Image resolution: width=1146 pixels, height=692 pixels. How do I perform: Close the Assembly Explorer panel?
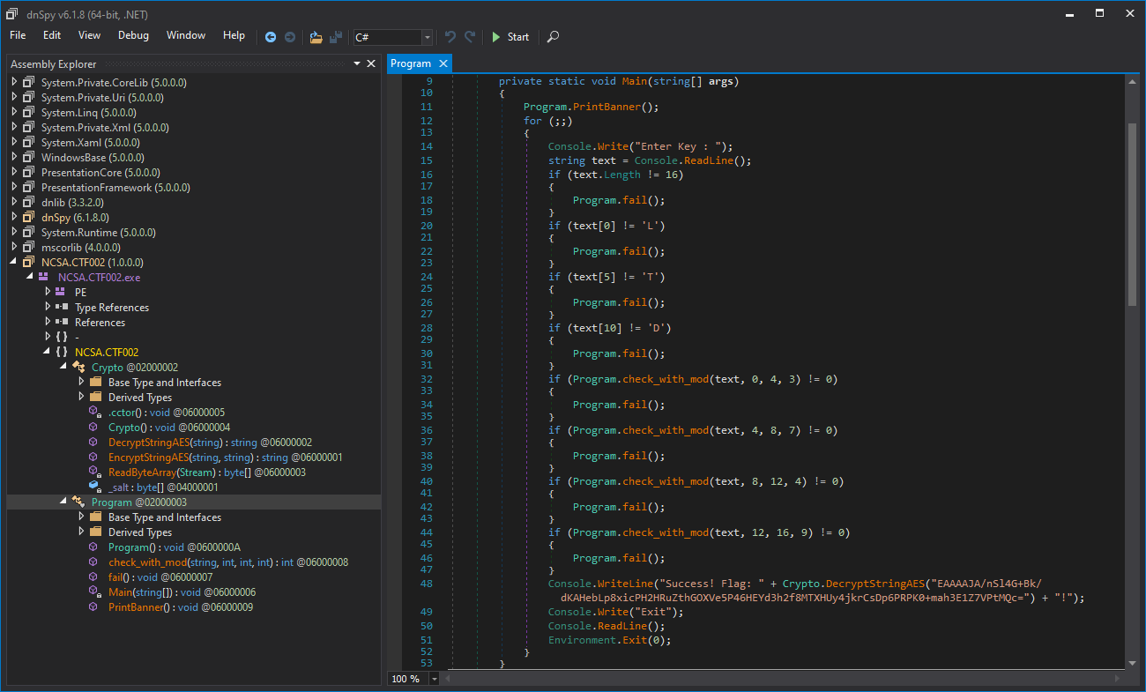pyautogui.click(x=372, y=63)
